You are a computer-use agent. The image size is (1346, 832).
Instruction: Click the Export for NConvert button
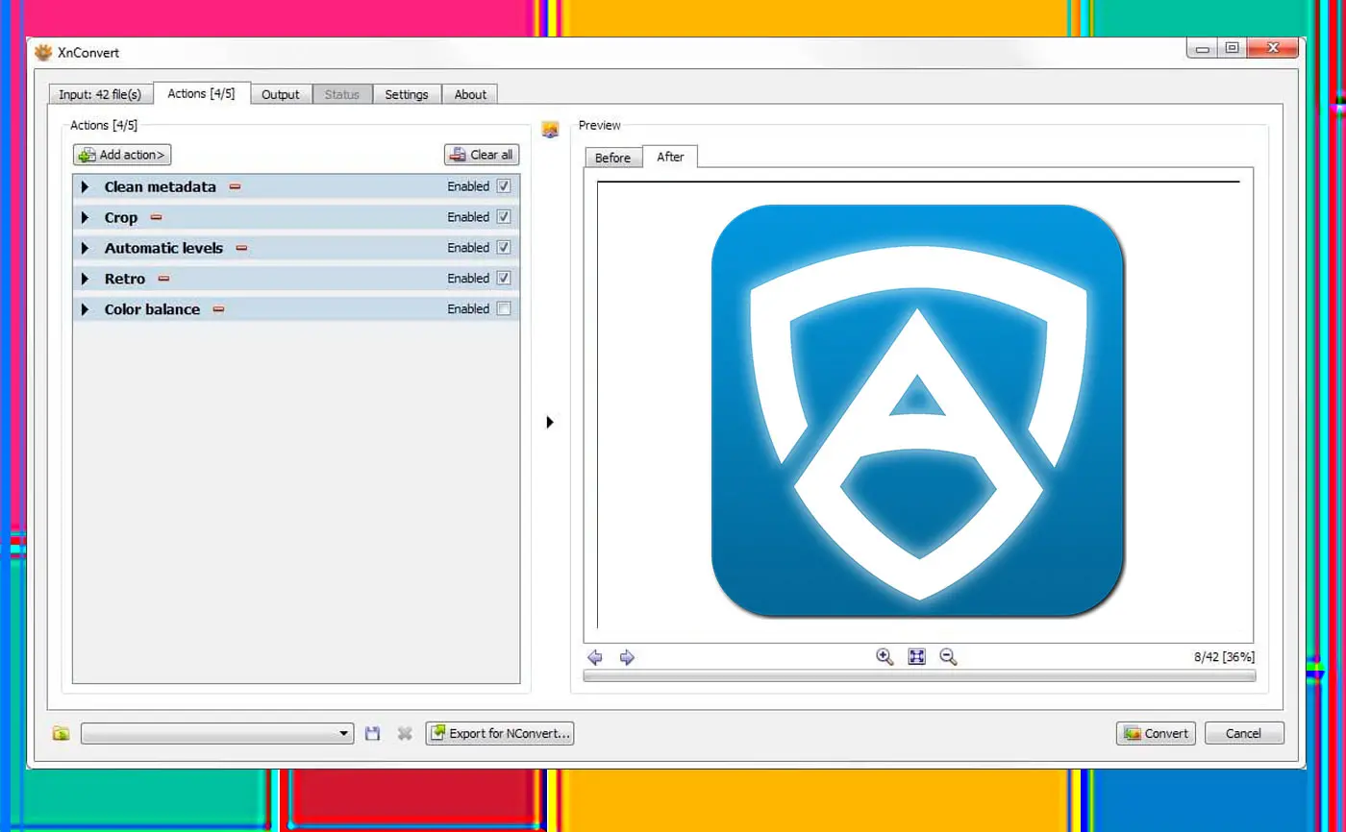click(500, 733)
